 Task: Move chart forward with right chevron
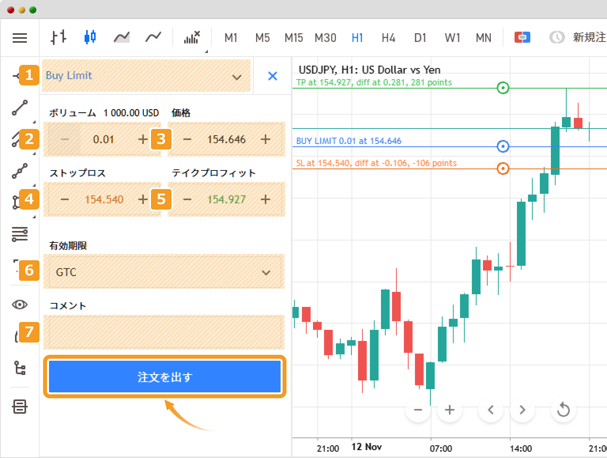522,410
